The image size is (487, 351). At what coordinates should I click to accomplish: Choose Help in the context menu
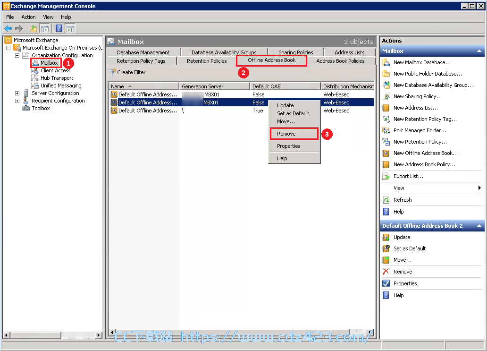pyautogui.click(x=294, y=158)
